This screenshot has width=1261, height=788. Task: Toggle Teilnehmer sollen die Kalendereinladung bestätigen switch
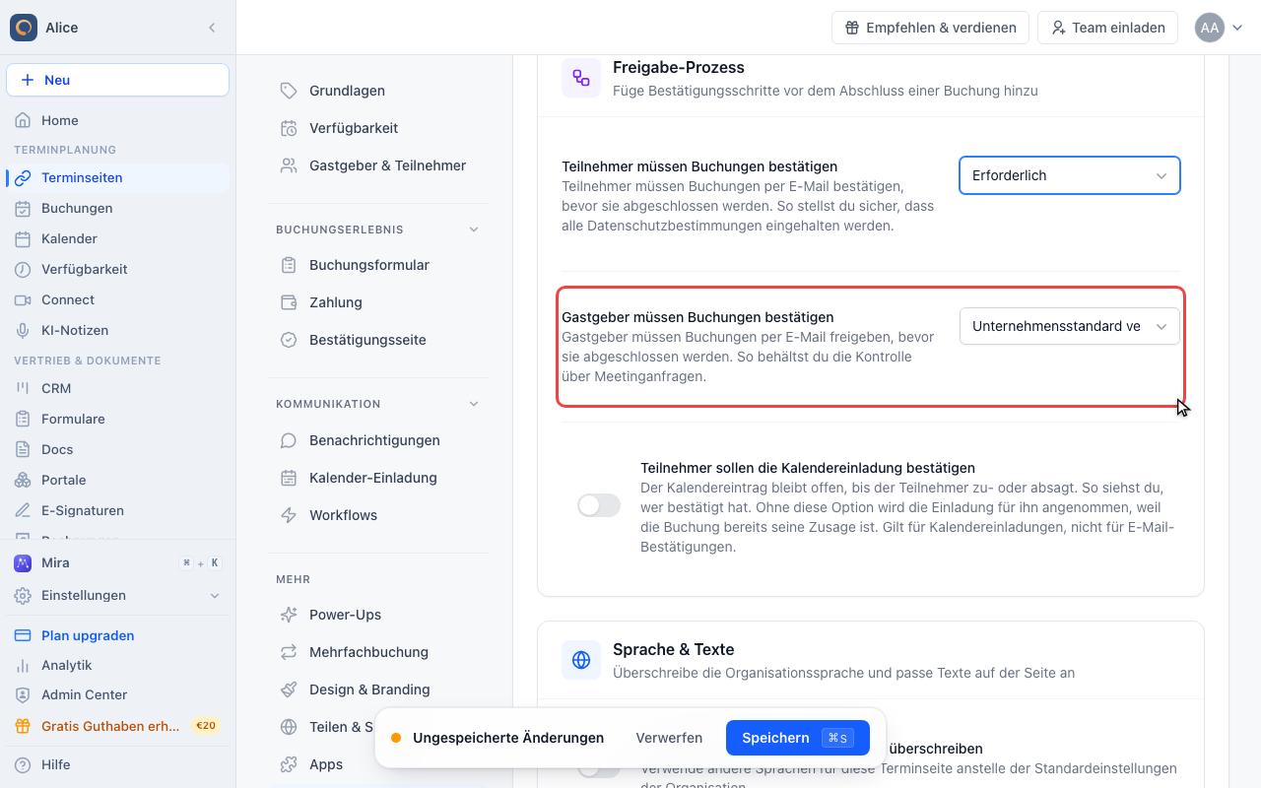pos(599,505)
